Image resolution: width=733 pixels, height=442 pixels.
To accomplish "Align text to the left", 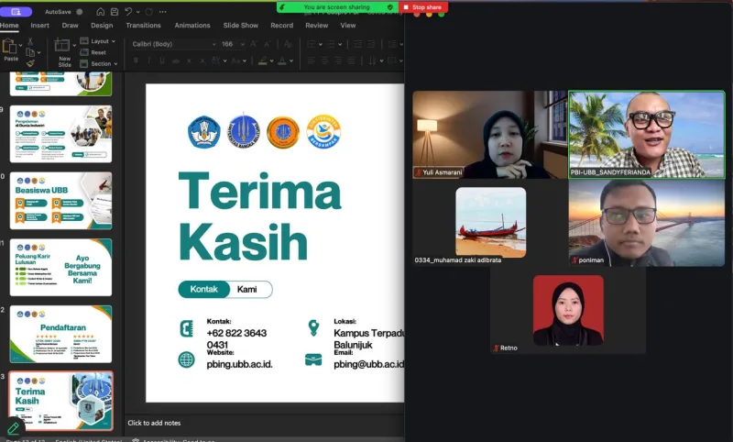I will (312, 61).
